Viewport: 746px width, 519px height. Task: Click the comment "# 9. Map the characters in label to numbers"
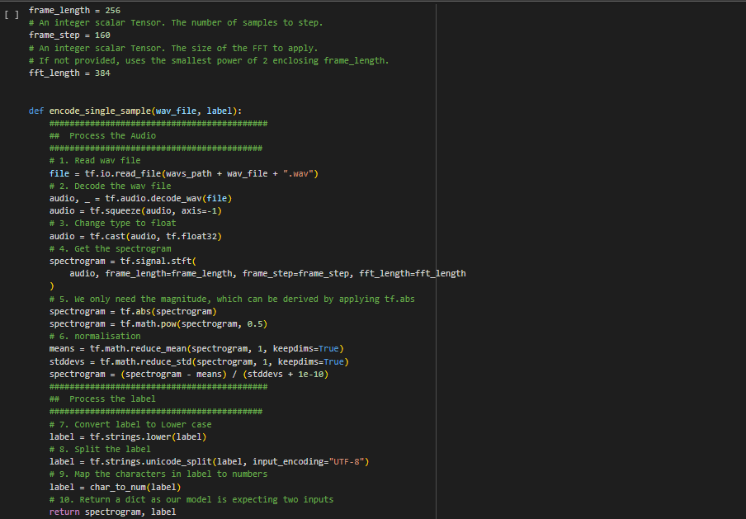(158, 474)
